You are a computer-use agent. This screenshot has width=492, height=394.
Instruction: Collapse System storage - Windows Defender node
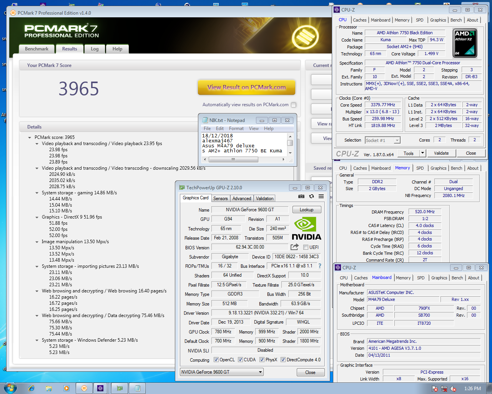tap(37, 341)
